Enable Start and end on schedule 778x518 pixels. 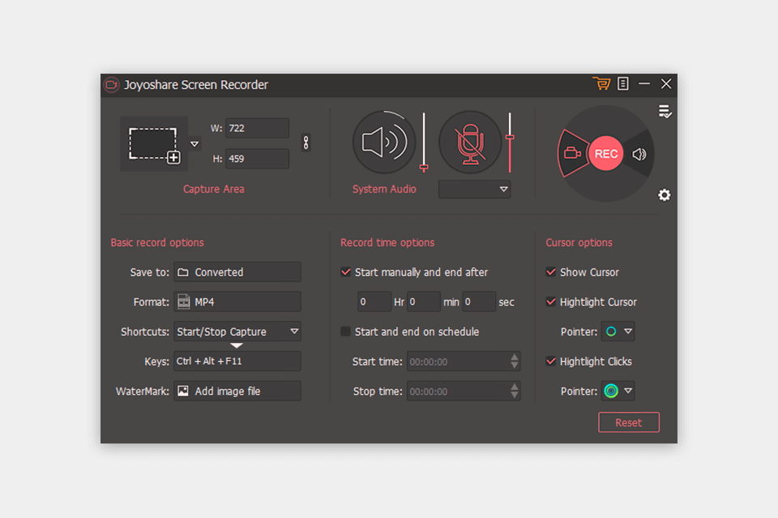pos(345,332)
